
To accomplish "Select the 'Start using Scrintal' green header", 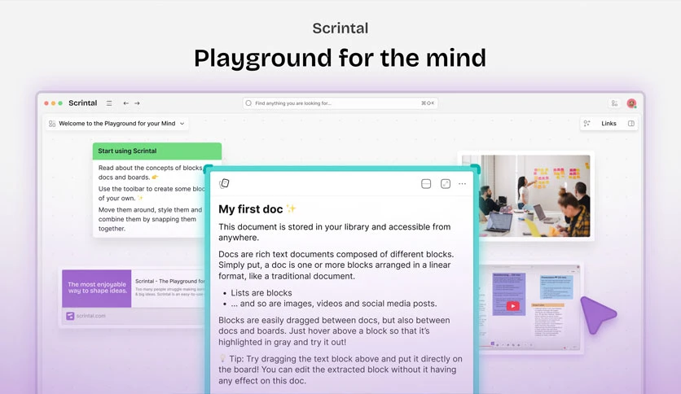I will point(157,151).
